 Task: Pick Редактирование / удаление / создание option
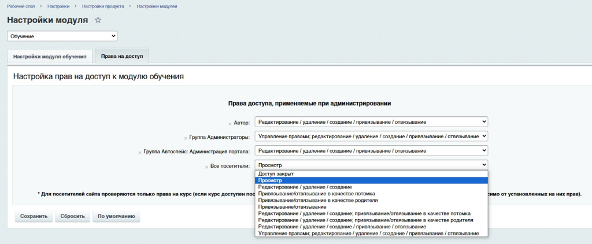(x=305, y=187)
